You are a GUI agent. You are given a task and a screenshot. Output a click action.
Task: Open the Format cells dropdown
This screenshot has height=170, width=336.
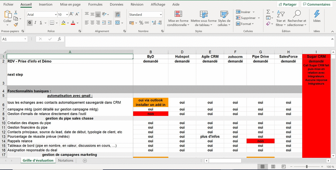tap(245, 24)
